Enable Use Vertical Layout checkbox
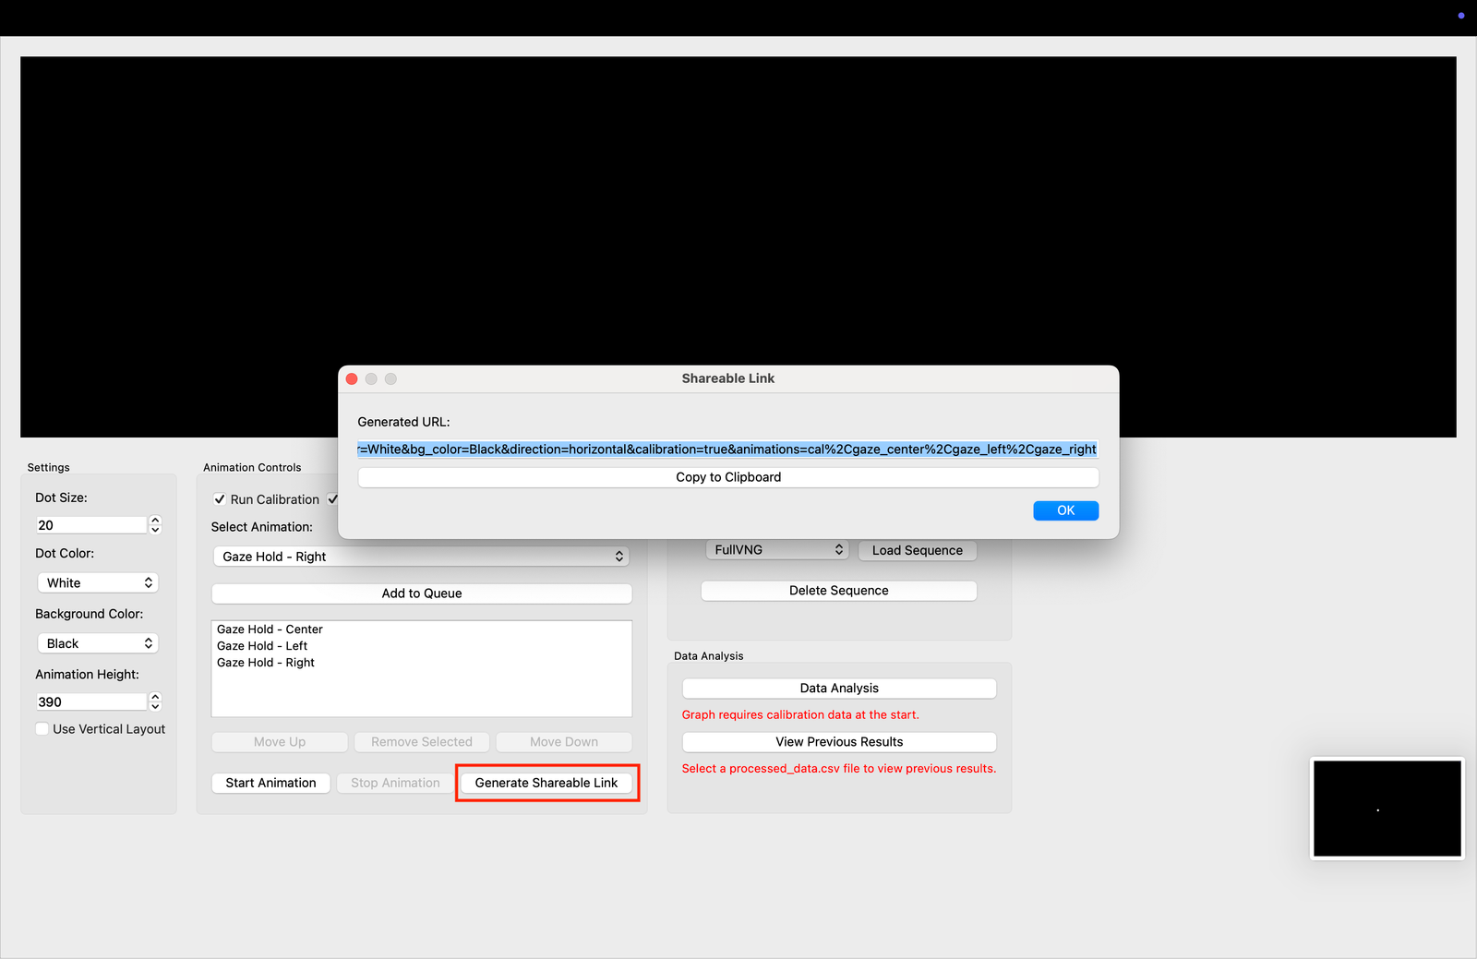Image resolution: width=1477 pixels, height=959 pixels. pyautogui.click(x=42, y=729)
